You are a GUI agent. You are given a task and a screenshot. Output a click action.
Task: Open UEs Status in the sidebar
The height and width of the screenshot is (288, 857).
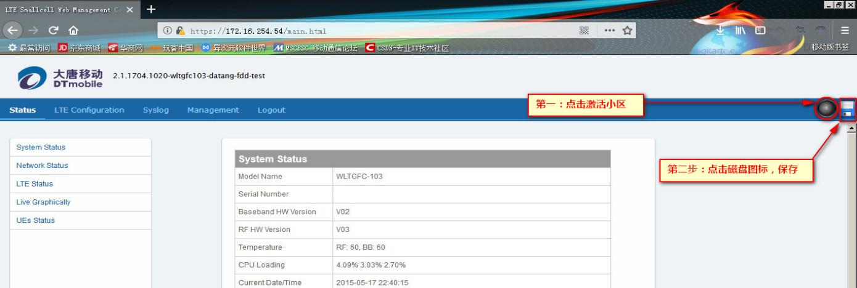coord(35,220)
